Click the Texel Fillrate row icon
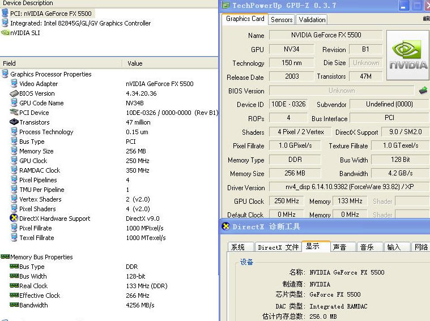The height and width of the screenshot is (321, 430). [x=14, y=237]
